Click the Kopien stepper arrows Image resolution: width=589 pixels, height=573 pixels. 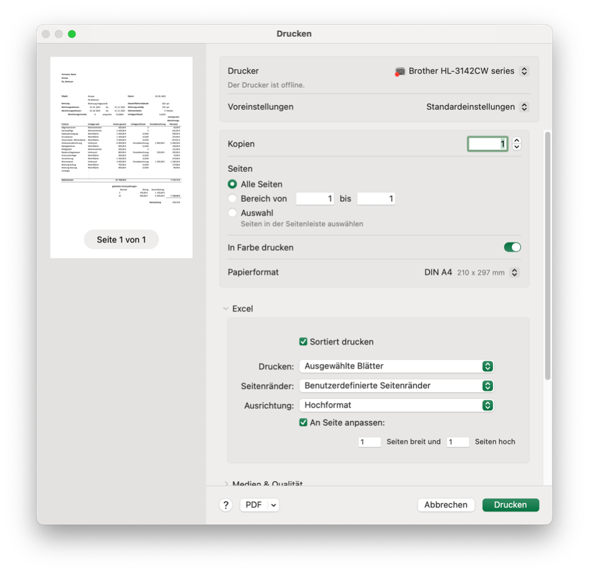[517, 144]
